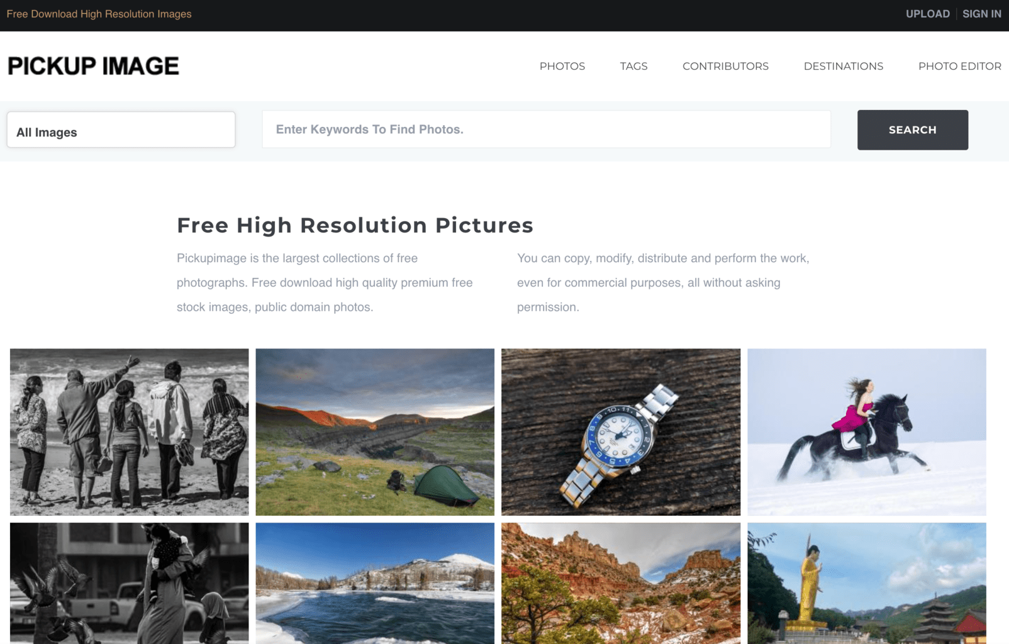This screenshot has width=1009, height=644.
Task: Open the red rock canyon photo
Action: 621,583
